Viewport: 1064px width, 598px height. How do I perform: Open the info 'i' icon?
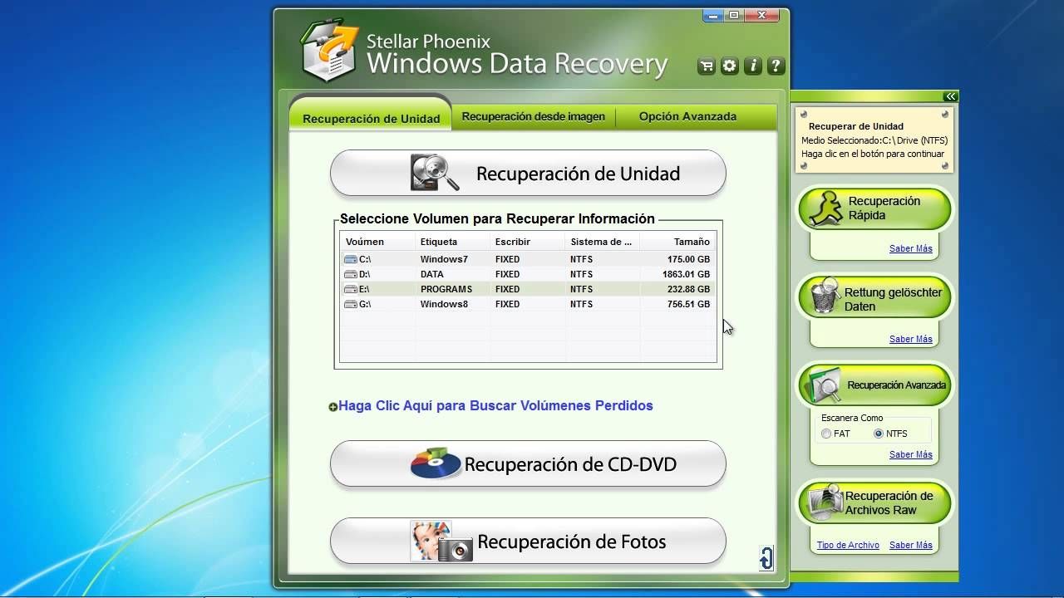(753, 66)
